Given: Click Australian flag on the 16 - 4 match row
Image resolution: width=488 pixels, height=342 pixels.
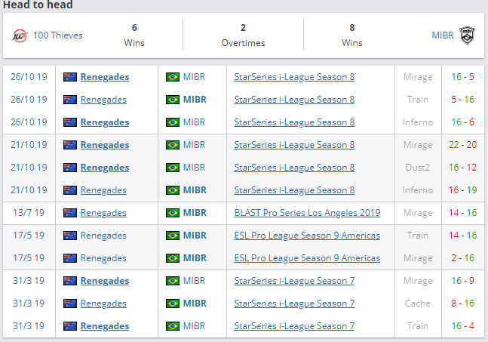Looking at the screenshot, I should point(70,326).
